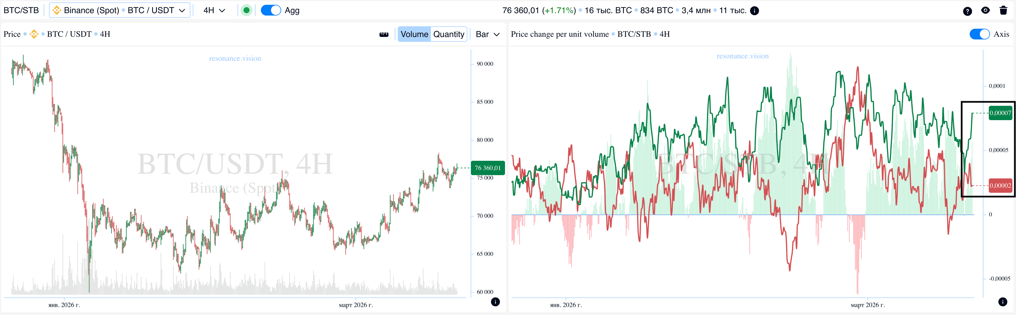Image resolution: width=1016 pixels, height=315 pixels.
Task: Switch to the Quantity tab
Action: pos(449,34)
